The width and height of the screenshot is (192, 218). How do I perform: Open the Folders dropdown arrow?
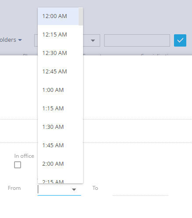20,40
